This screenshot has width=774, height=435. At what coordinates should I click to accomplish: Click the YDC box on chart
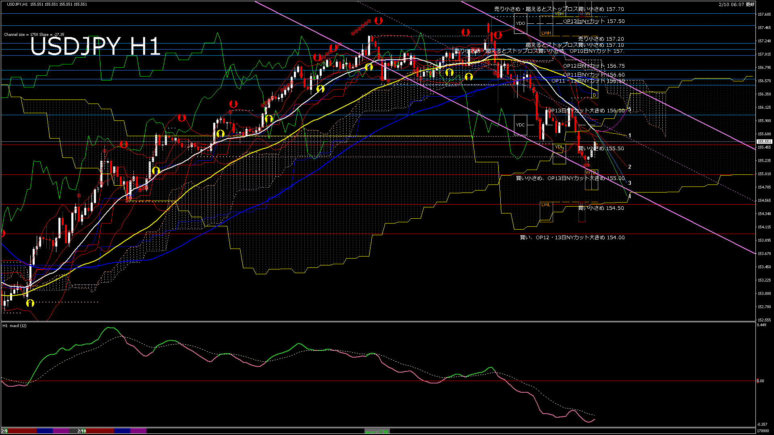tap(520, 125)
